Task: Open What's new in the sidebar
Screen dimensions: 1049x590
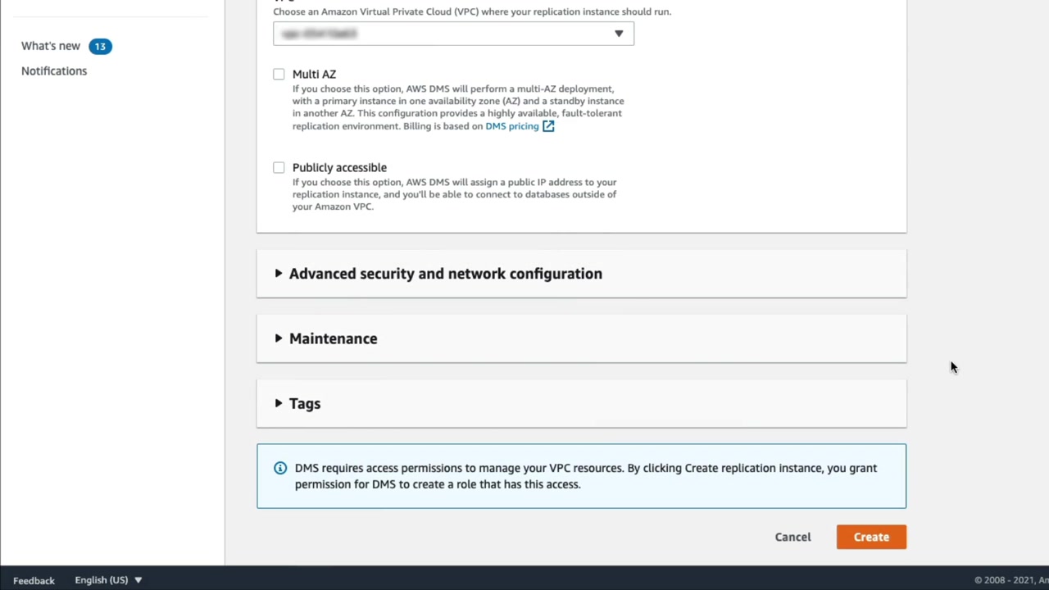Action: pos(51,47)
